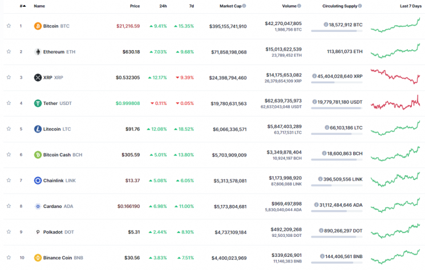425x270 pixels.
Task: Sort table by 7d change column
Action: [x=191, y=6]
